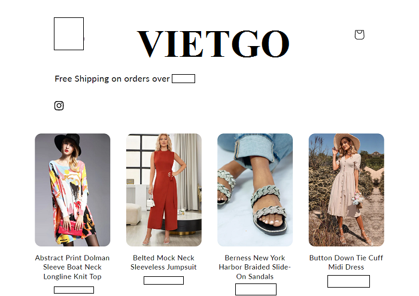Image resolution: width=419 pixels, height=296 pixels.
Task: Select Button Down Tie Cuff Midi Dress title
Action: click(347, 263)
